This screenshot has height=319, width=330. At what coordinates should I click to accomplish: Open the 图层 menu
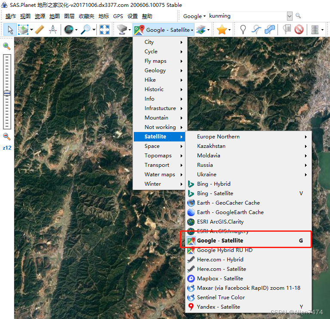point(69,16)
